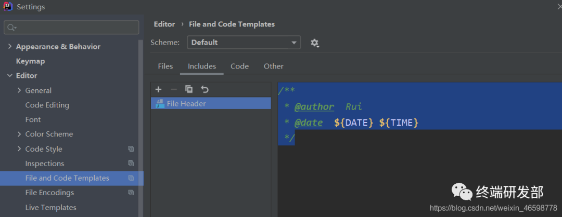The height and width of the screenshot is (217, 562).
Task: Click inside the settings search field
Action: (x=71, y=28)
